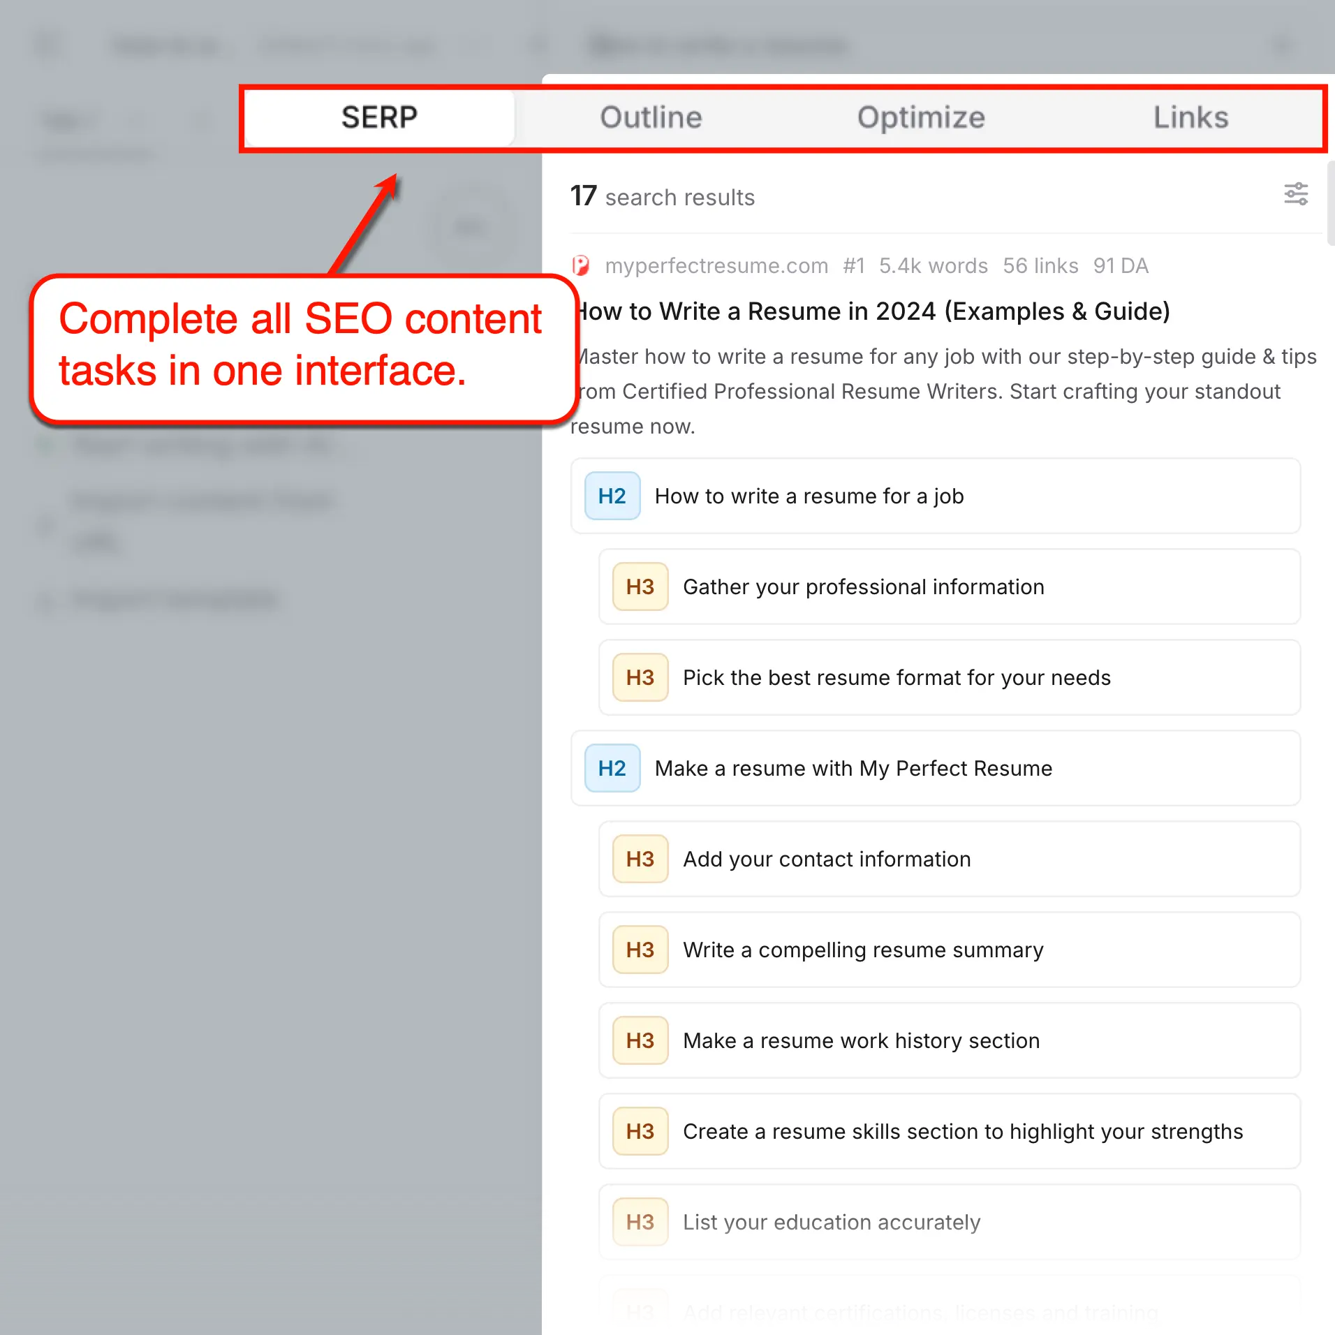Open the "How to Write a Resume in 2024" result
Screen dimensions: 1335x1335
coord(871,311)
